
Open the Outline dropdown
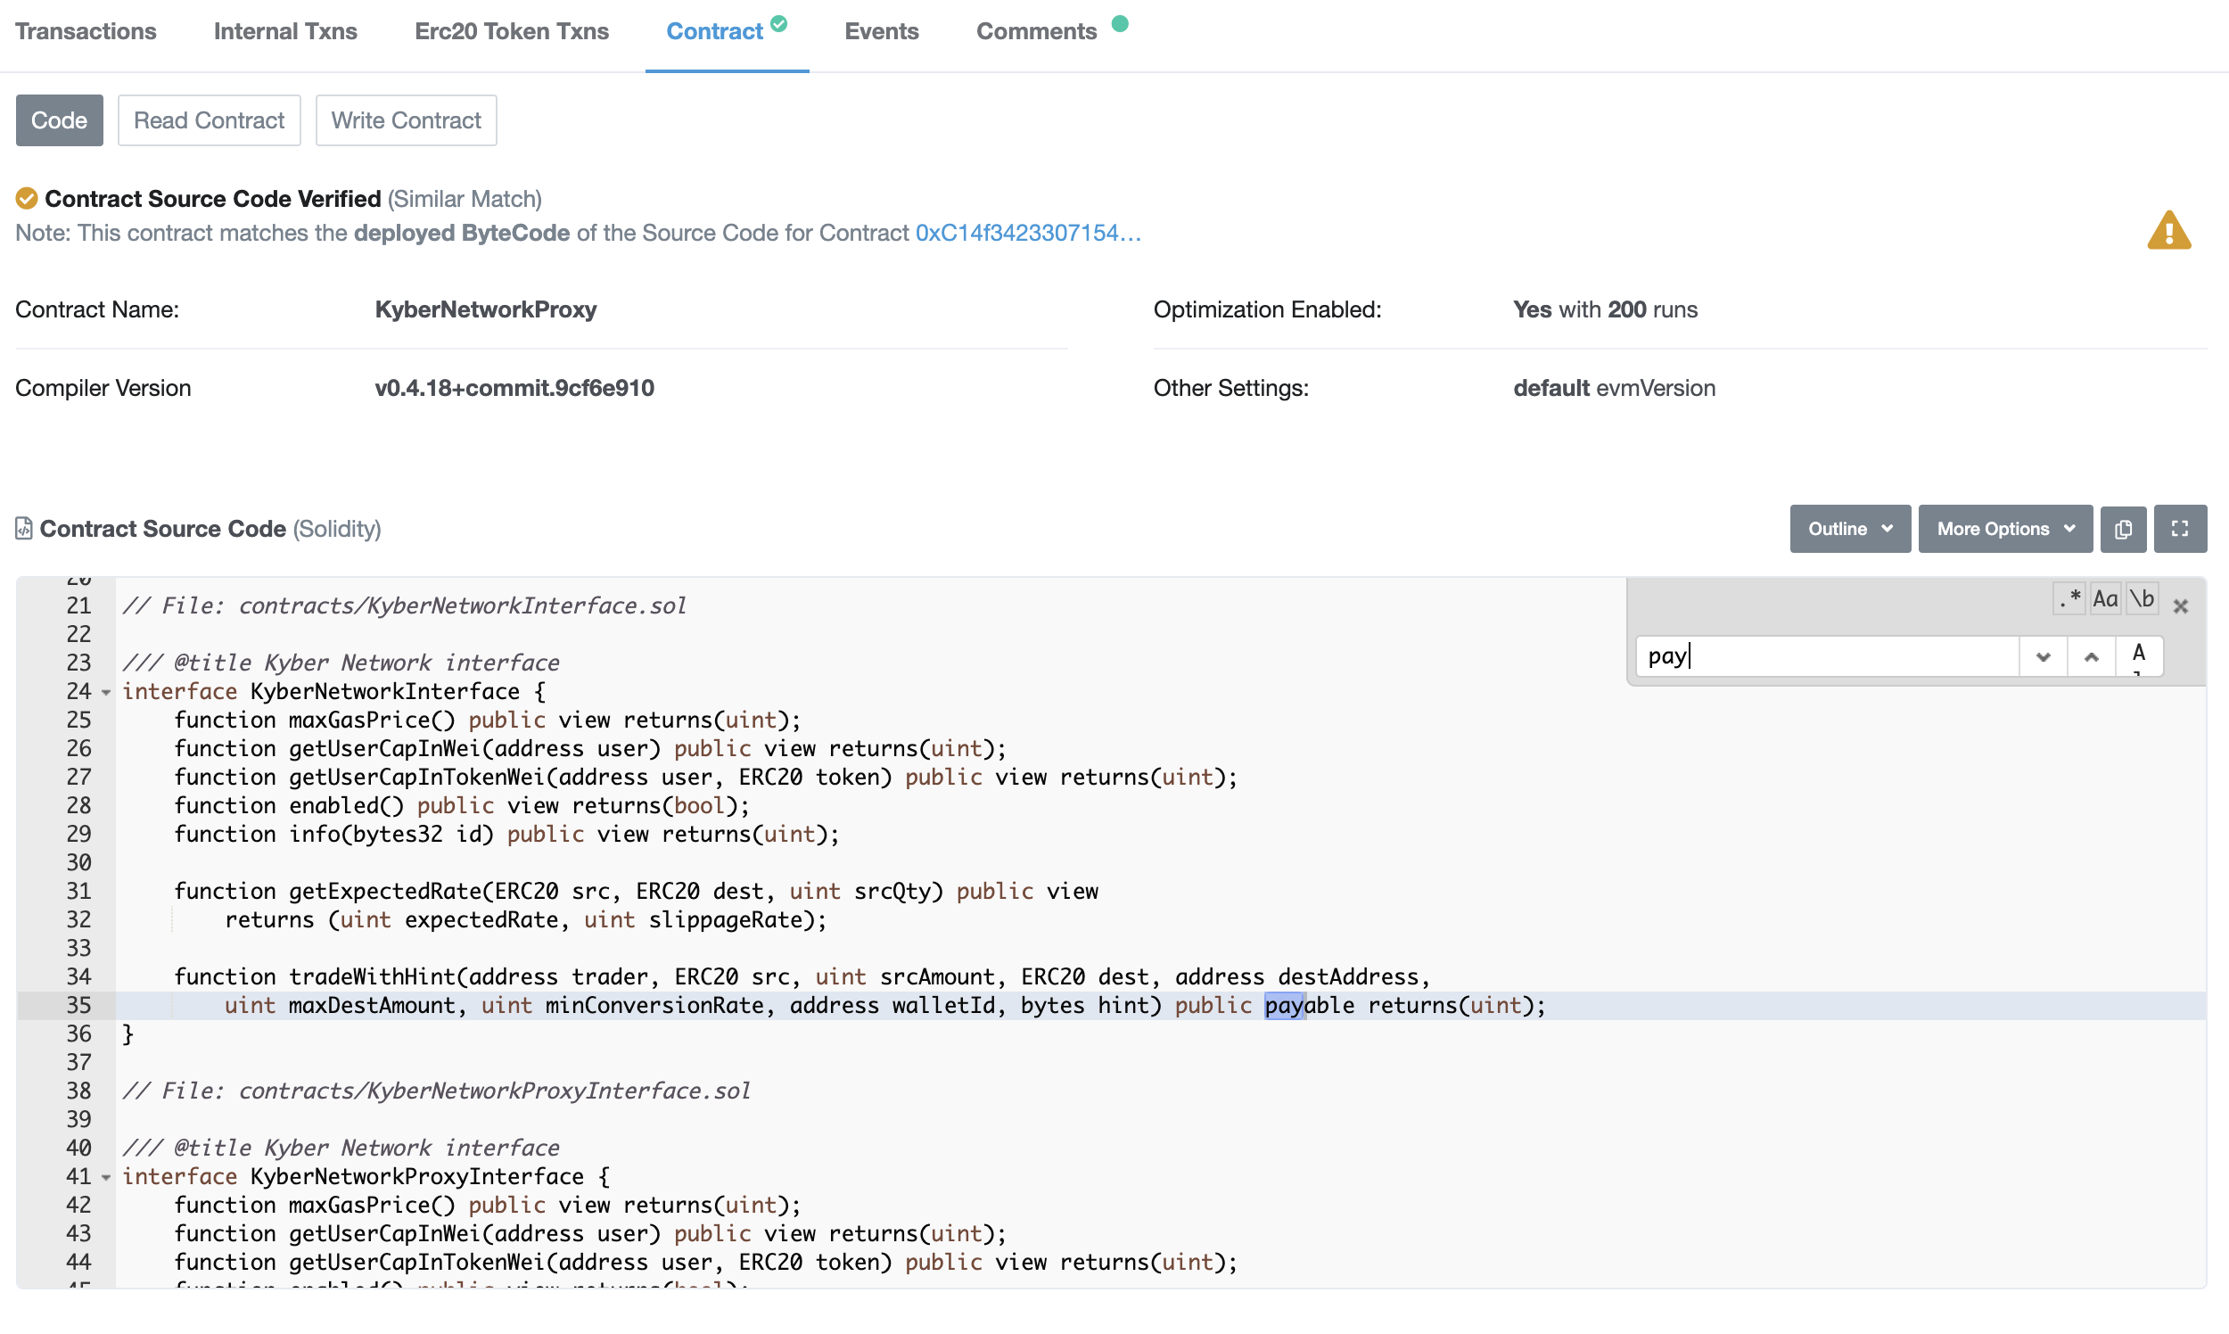(1850, 529)
